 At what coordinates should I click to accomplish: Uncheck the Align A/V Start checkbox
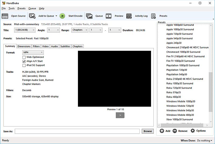(x=24, y=61)
